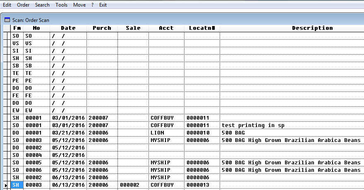Click description of order SO 00003

click(291, 140)
